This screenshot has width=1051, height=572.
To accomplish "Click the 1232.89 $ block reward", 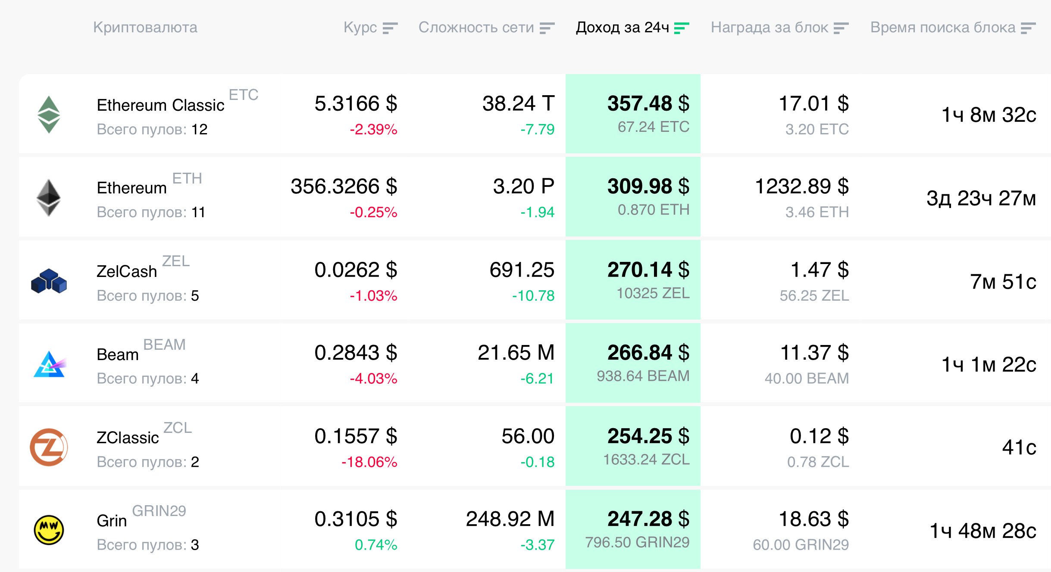I will click(802, 186).
